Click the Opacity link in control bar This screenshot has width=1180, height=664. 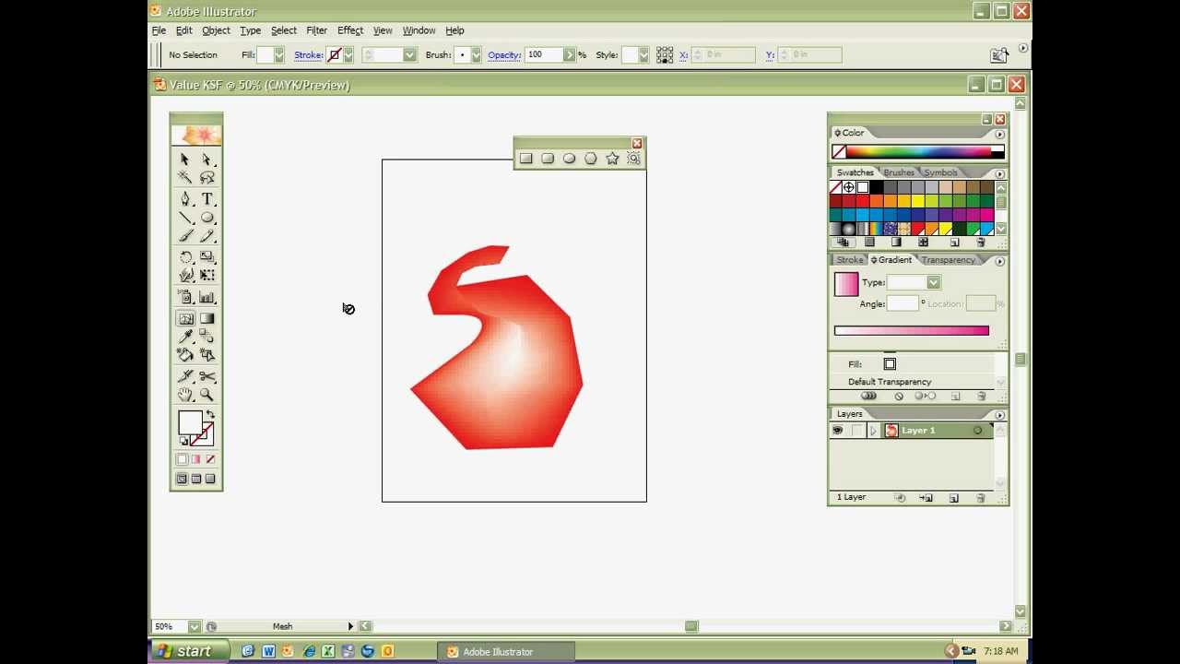pyautogui.click(x=504, y=55)
